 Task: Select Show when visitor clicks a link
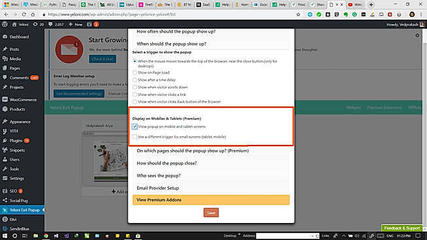tap(134, 95)
